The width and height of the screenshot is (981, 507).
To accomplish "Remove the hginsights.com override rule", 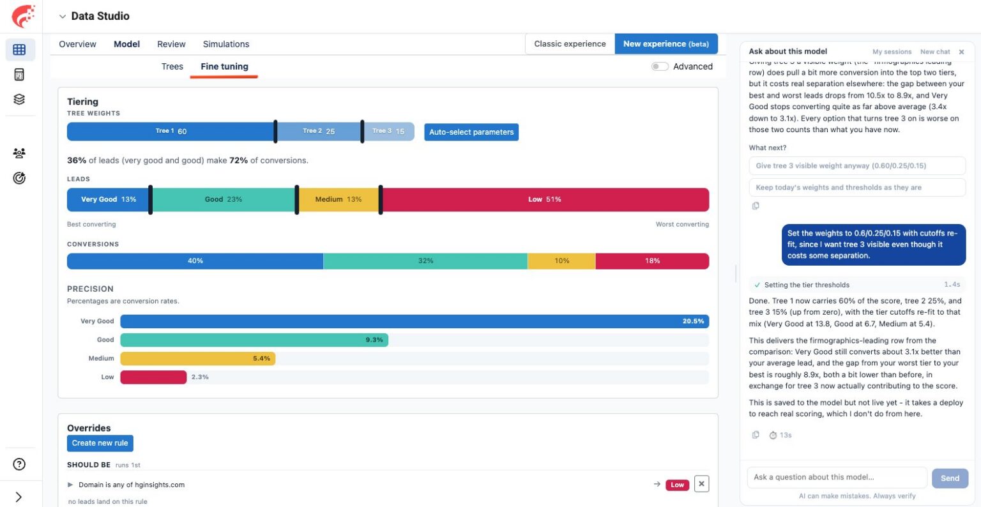I will pyautogui.click(x=701, y=484).
